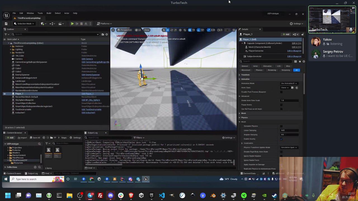Click the Eject icon in the play toolbar

pos(86,24)
